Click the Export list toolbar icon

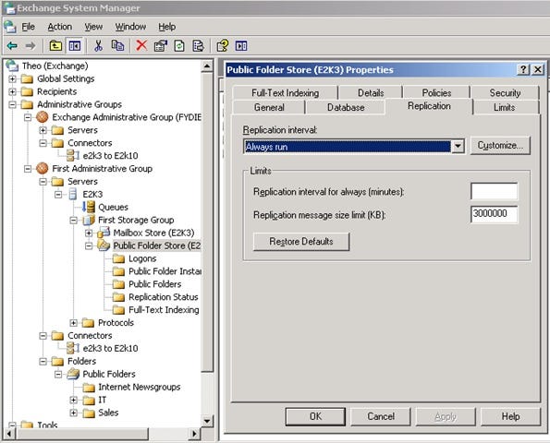198,45
